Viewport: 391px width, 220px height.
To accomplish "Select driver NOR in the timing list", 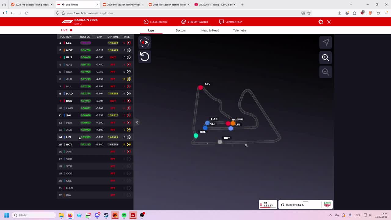I will [95, 50].
